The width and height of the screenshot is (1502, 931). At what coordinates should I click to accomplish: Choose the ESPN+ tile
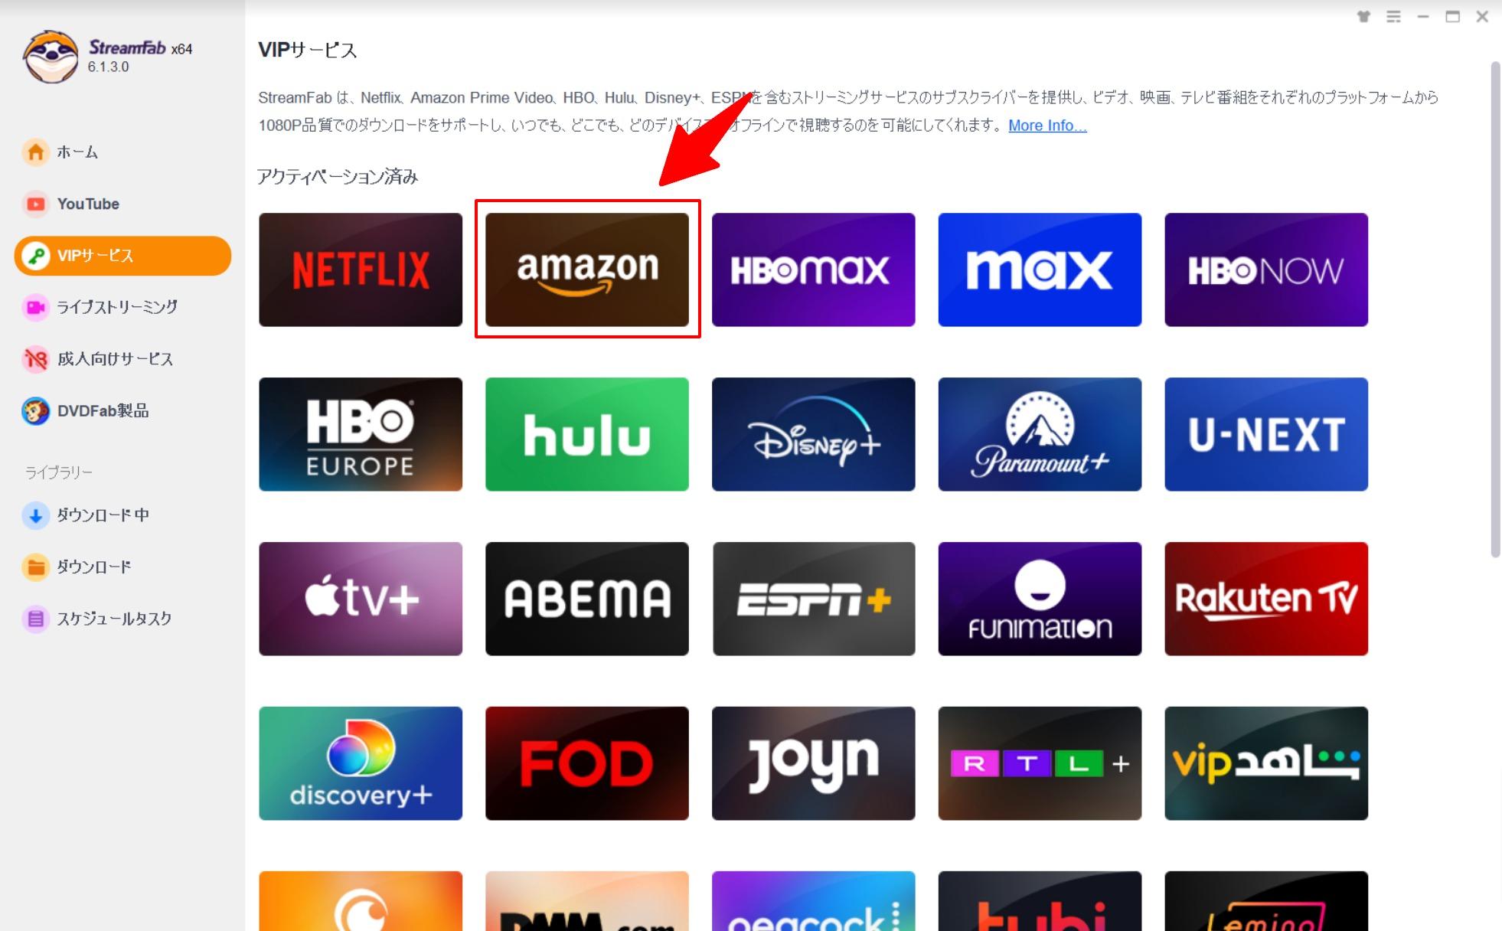pos(814,599)
